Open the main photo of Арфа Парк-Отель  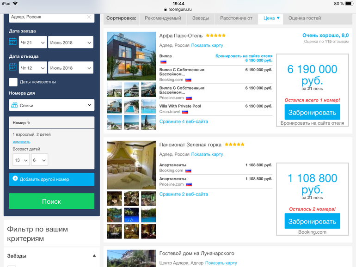pos(131,56)
